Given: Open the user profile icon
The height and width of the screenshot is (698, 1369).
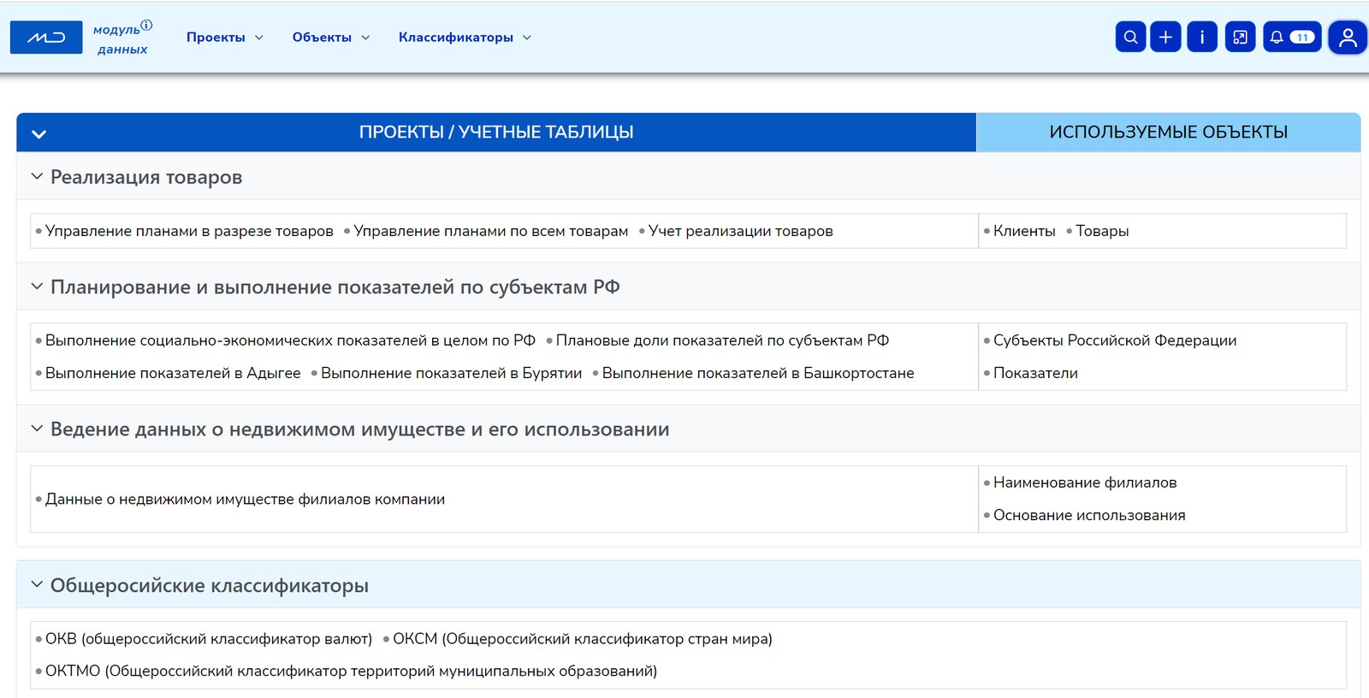Looking at the screenshot, I should point(1348,37).
